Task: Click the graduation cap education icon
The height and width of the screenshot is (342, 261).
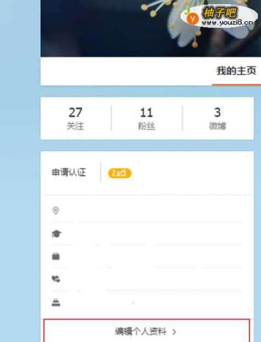Action: pos(56,234)
